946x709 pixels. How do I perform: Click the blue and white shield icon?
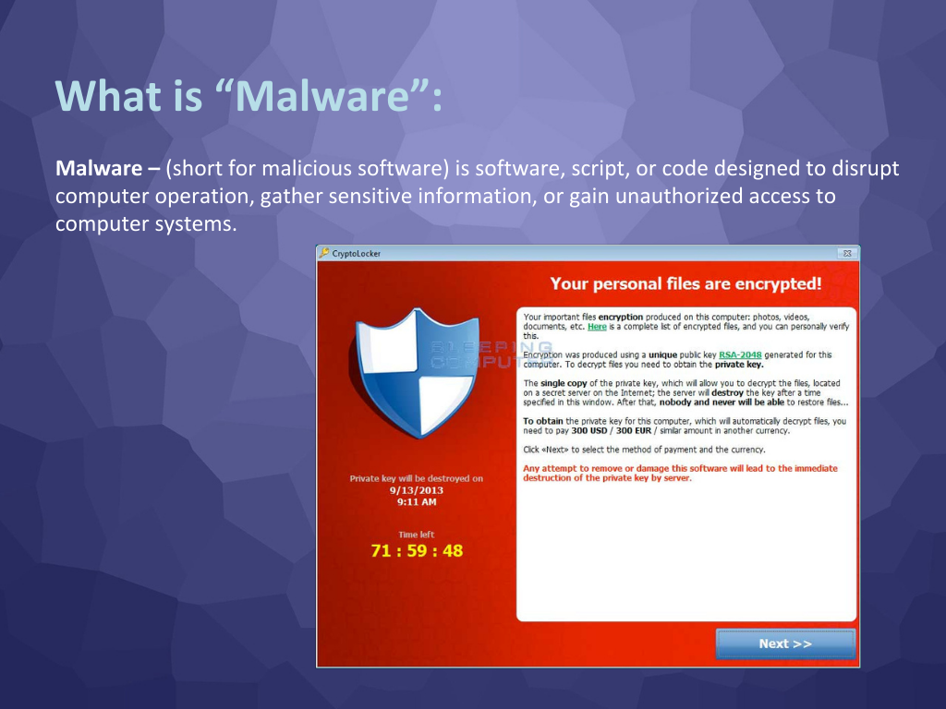pos(416,372)
